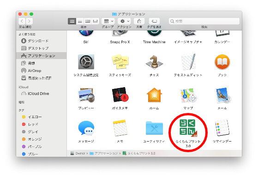Image resolution: width=258 pixels, height=178 pixels.
Task: Switch to icon view
Action: pyautogui.click(x=72, y=21)
